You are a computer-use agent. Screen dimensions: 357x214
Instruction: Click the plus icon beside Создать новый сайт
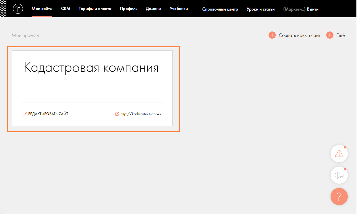pos(272,35)
